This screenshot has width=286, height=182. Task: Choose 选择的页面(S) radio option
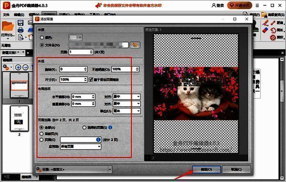pyautogui.click(x=84, y=128)
